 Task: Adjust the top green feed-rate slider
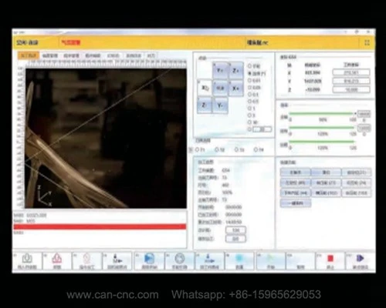(322, 113)
